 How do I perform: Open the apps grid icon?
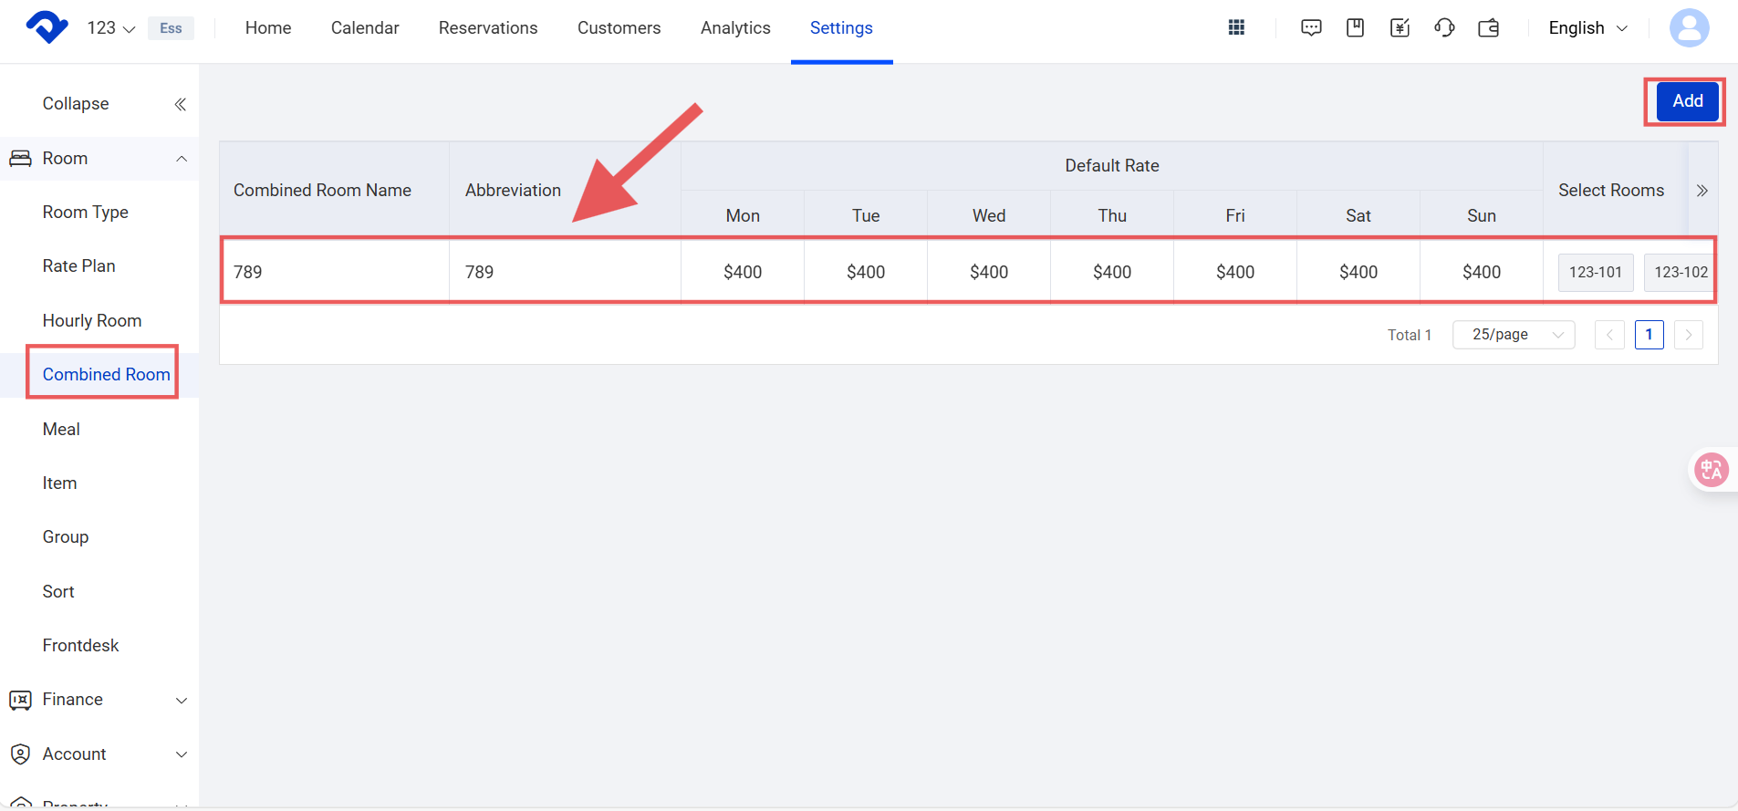1236,27
